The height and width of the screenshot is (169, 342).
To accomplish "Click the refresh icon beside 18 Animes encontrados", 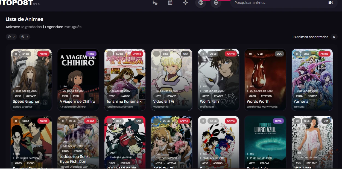I will click(x=334, y=37).
